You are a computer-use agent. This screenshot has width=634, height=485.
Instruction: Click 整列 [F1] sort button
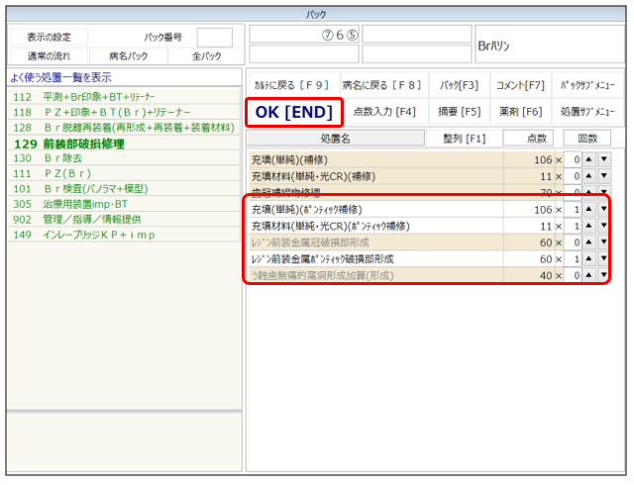click(x=462, y=139)
